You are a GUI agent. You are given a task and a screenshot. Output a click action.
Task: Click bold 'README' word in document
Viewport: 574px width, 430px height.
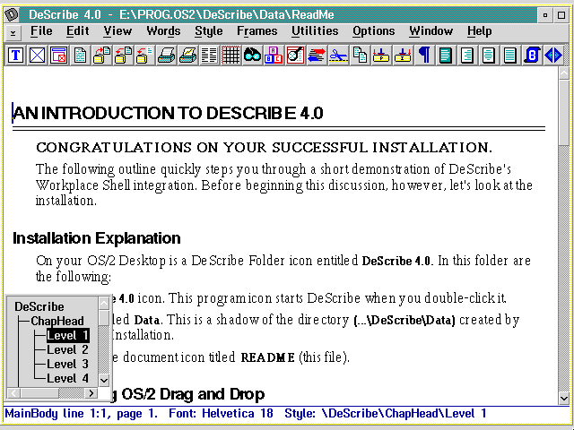[x=268, y=357]
